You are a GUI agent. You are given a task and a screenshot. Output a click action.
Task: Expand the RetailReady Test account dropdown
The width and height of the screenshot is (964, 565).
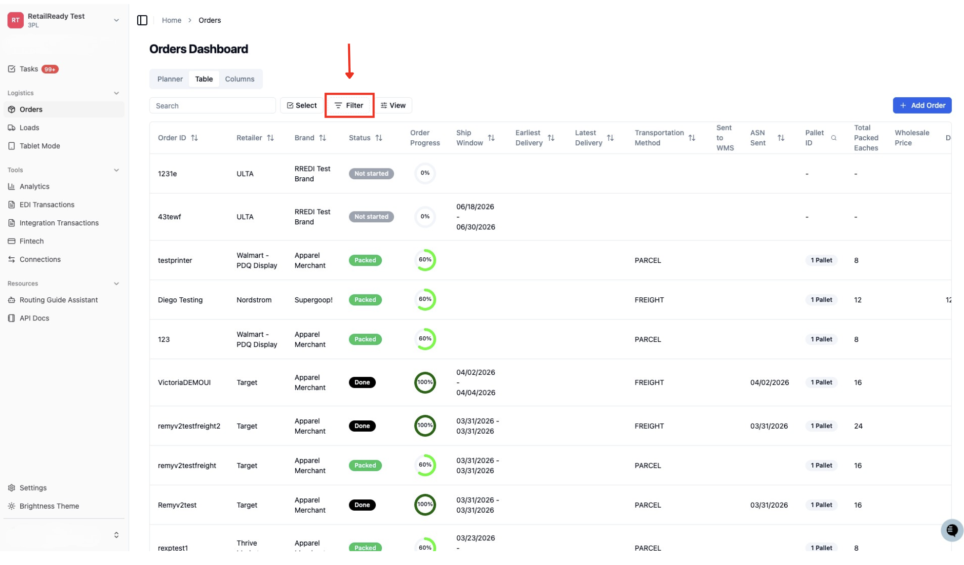click(117, 20)
